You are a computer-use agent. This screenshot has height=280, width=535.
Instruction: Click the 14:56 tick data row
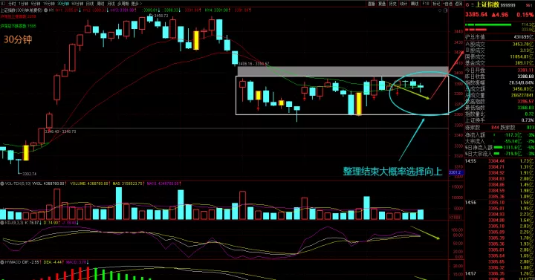point(499,203)
